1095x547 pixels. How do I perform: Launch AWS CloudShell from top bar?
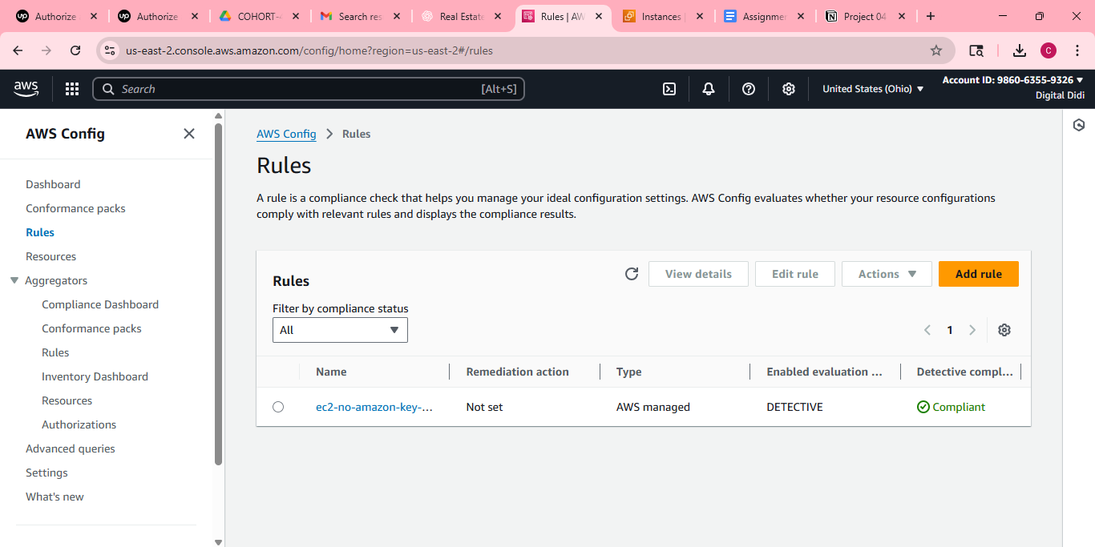point(669,89)
